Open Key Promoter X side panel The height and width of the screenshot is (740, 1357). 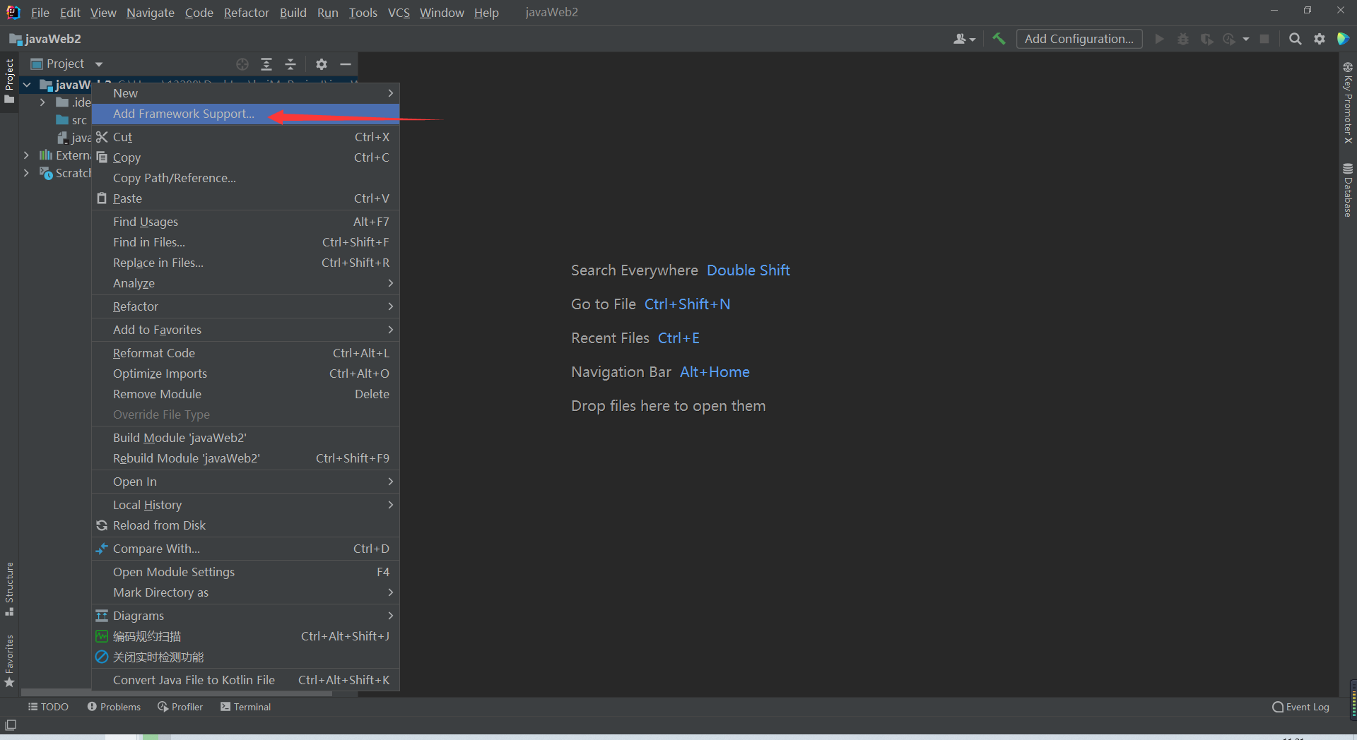1348,102
